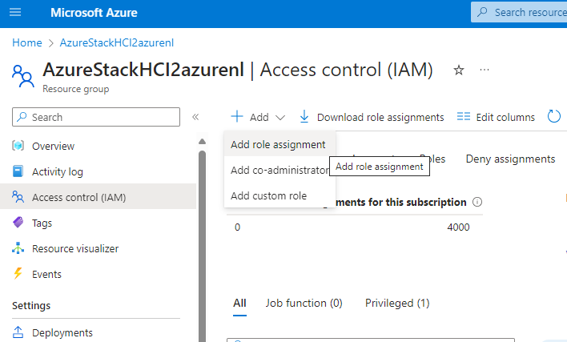This screenshot has width=567, height=342.
Task: Click the Refresh icon in toolbar
Action: click(x=553, y=117)
